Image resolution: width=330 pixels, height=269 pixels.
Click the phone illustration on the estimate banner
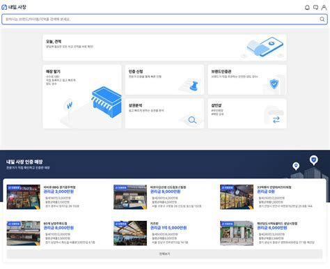[265, 47]
